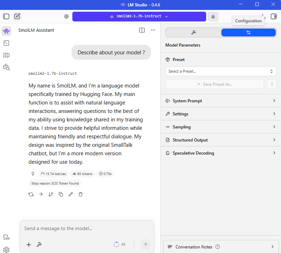The width and height of the screenshot is (281, 253).
Task: Switch to the Model Parameters sliders tab
Action: coord(248,32)
